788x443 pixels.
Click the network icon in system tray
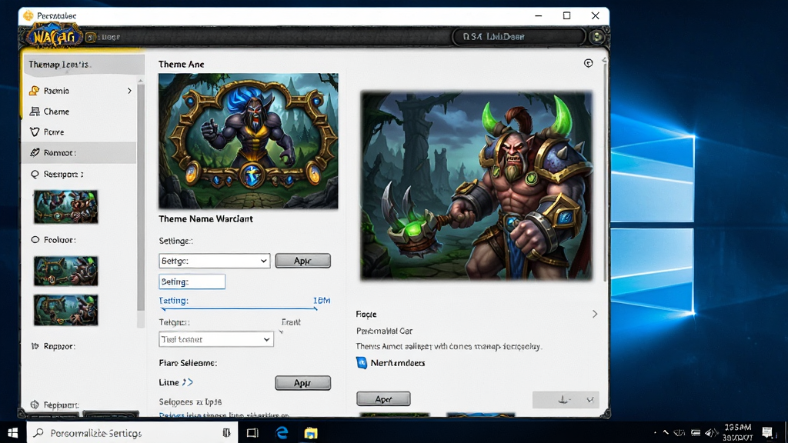(696, 433)
